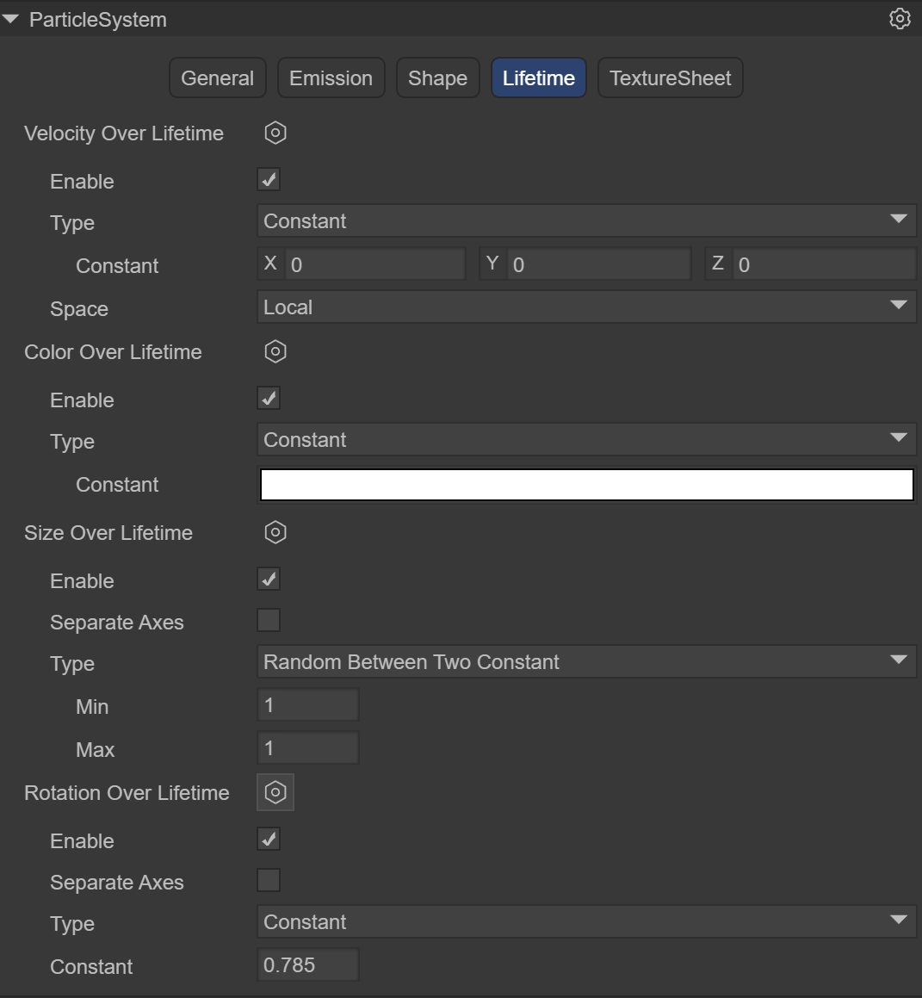Click the hexagon icon beside Velocity Over Lifetime
Screen dimensions: 922x998
275,133
